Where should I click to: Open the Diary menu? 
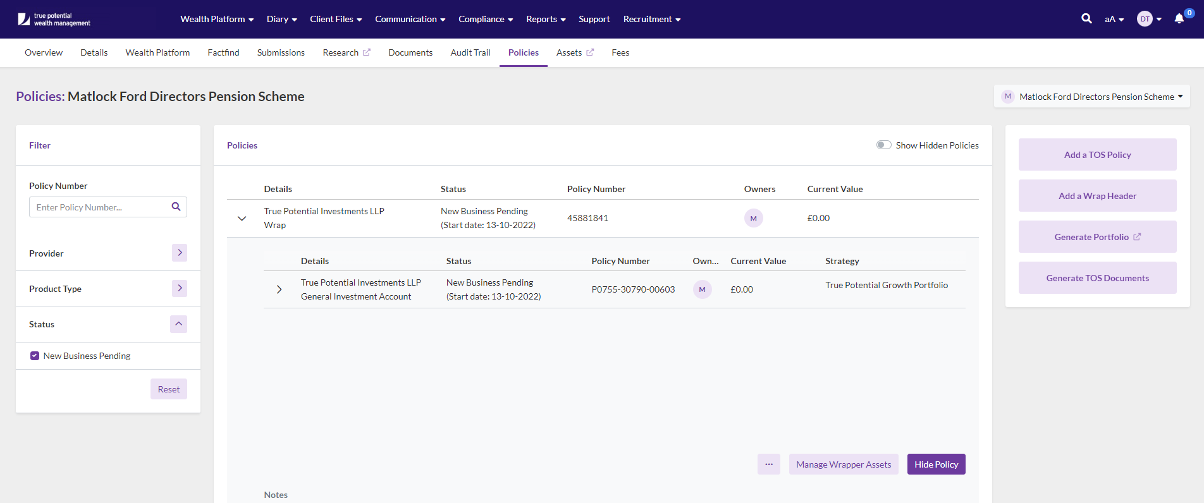[x=281, y=19]
